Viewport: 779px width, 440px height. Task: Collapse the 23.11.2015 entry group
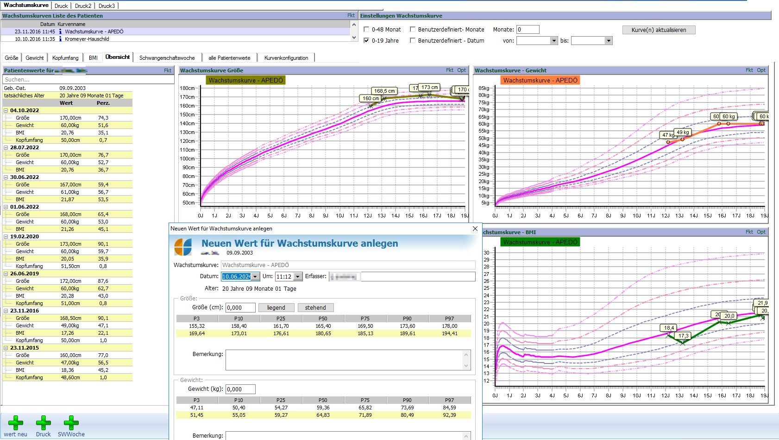pyautogui.click(x=6, y=348)
